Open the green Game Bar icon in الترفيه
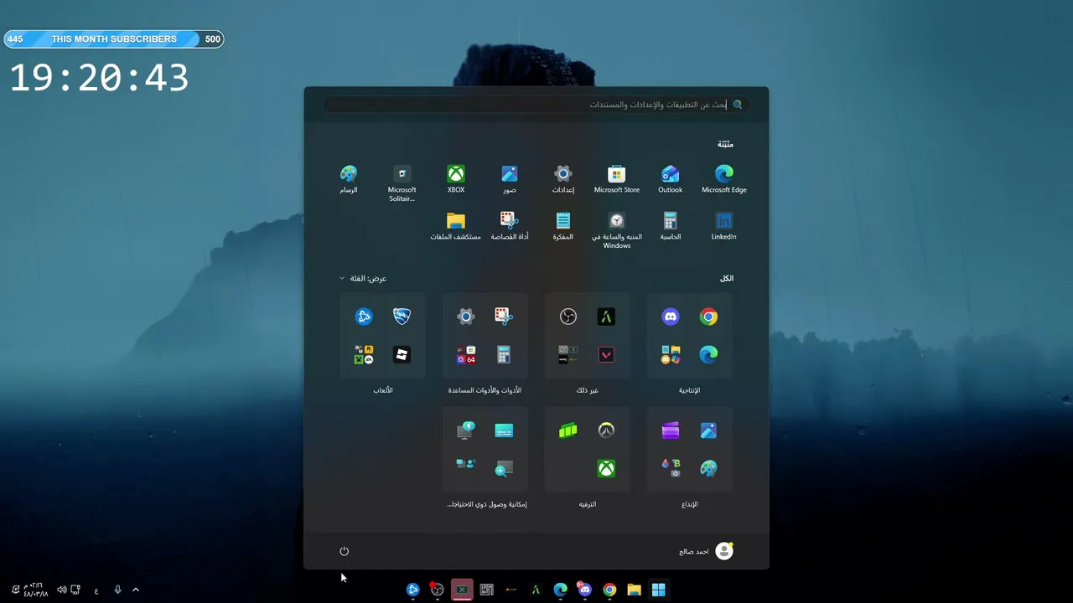 click(568, 430)
